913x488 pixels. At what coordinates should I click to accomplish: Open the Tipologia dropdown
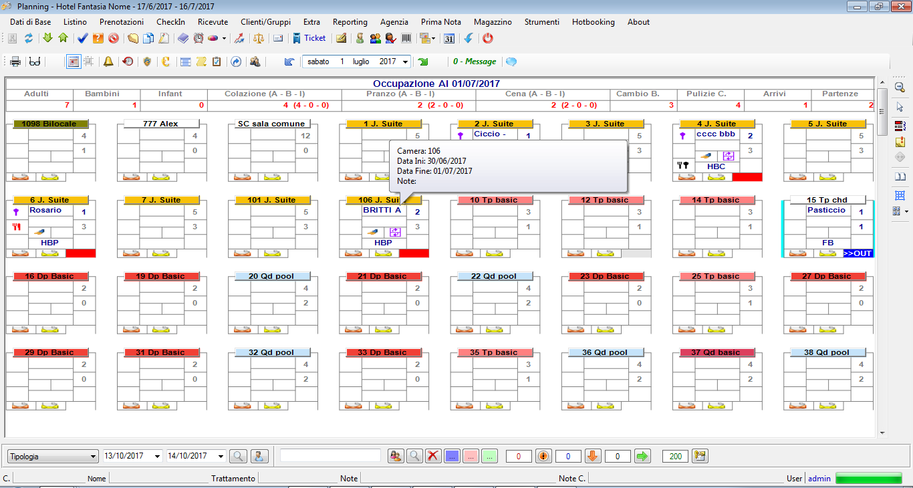tap(53, 456)
